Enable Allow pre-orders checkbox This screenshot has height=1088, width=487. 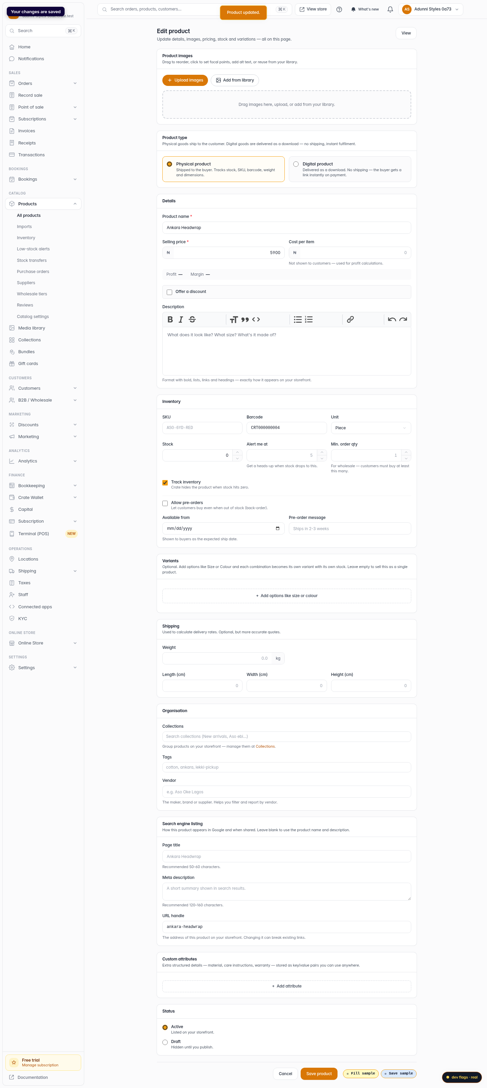click(x=165, y=503)
